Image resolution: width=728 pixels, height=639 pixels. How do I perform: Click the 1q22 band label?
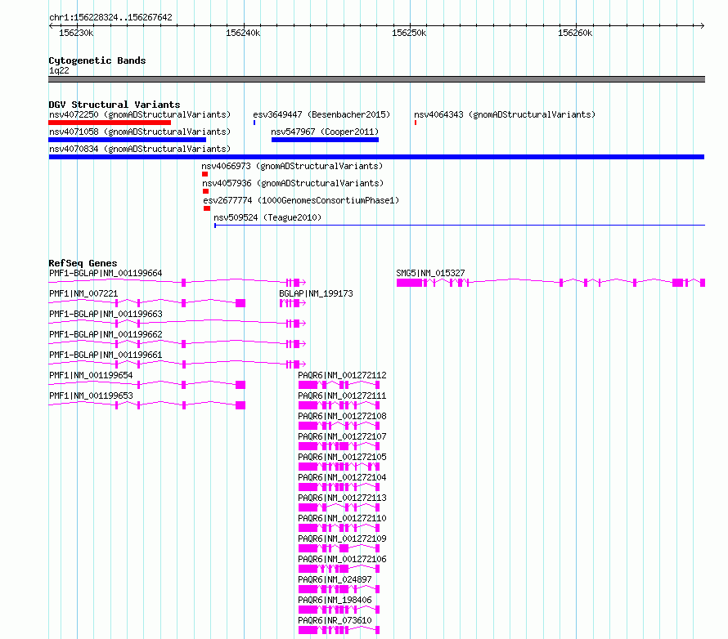click(59, 70)
